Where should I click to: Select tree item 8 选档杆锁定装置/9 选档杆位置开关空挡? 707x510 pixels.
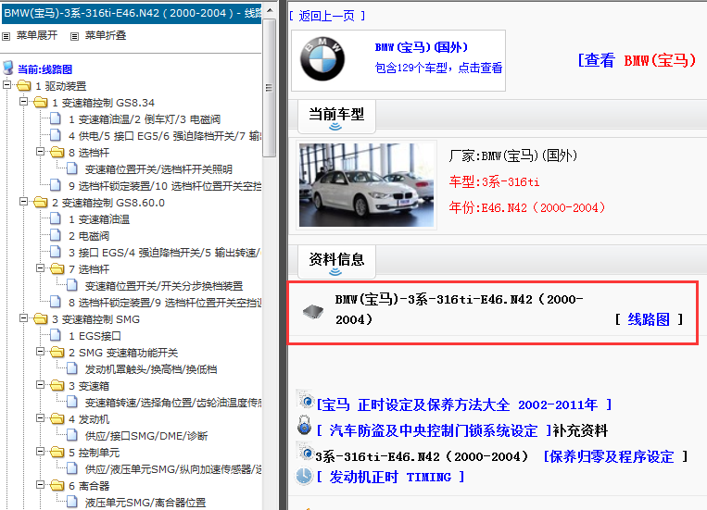click(165, 303)
